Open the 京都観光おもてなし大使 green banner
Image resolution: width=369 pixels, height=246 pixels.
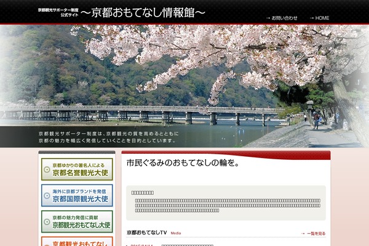point(77,221)
